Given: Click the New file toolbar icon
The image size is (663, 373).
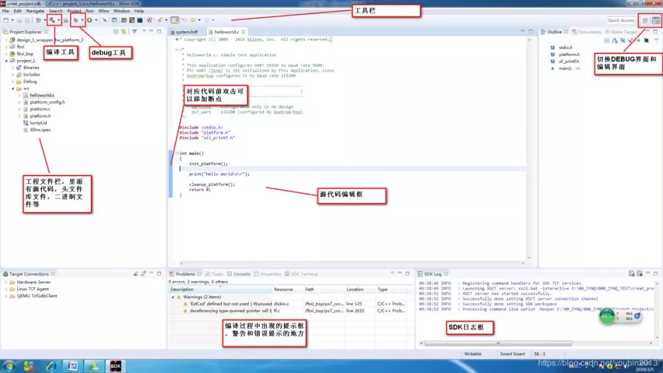Looking at the screenshot, I should [6, 20].
